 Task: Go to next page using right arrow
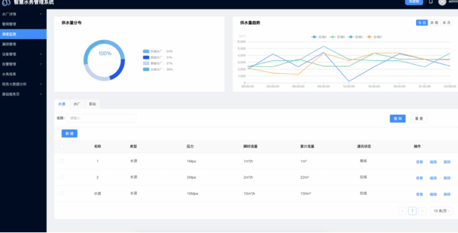423,211
